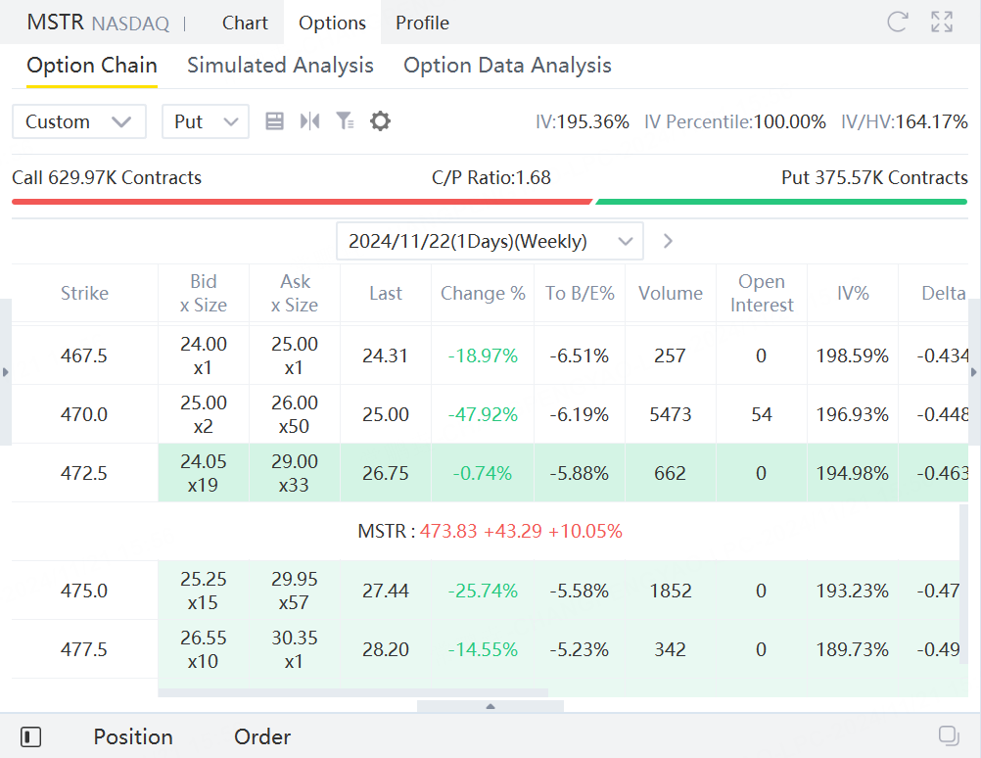Screen dimensions: 981x758
Task: Click the mirror split view icon
Action: pyautogui.click(x=310, y=121)
